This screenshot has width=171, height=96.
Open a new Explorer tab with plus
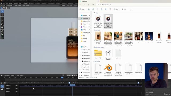pos(102,1)
